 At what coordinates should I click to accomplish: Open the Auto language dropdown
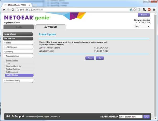coord(142,26)
